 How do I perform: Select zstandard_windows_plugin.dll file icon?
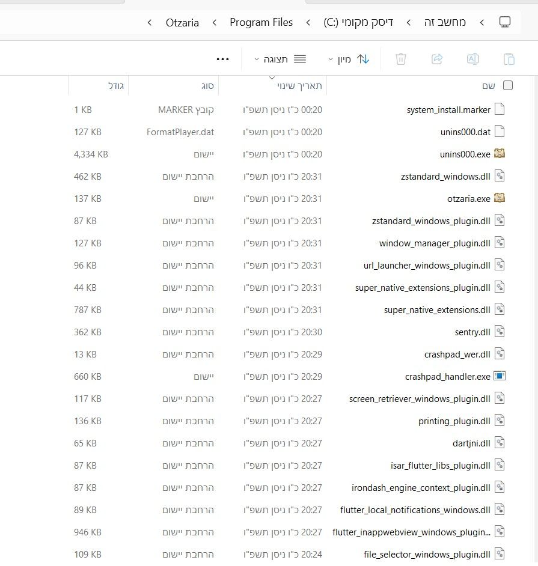tap(500, 220)
